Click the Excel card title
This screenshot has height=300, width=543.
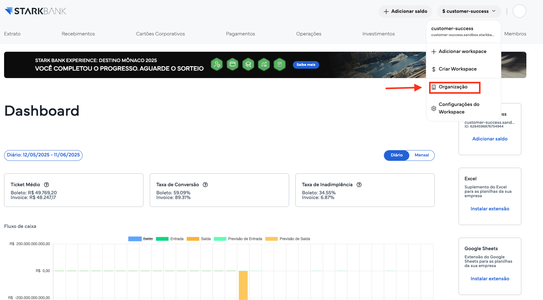click(470, 179)
